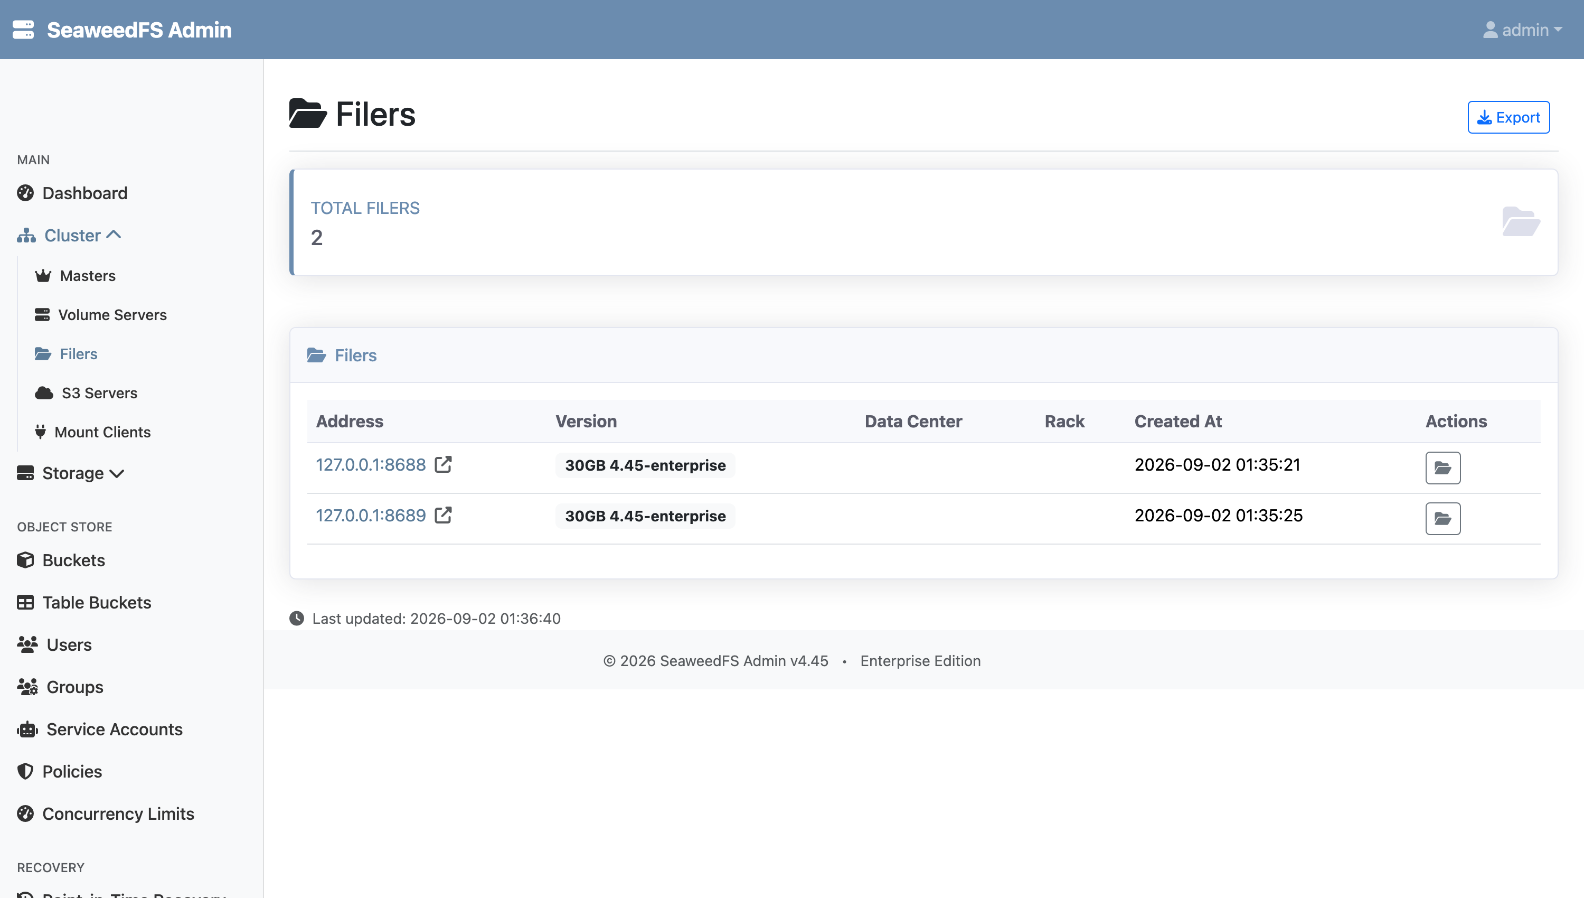Viewport: 1584px width, 898px height.
Task: Click the Actions column header
Action: click(1456, 421)
